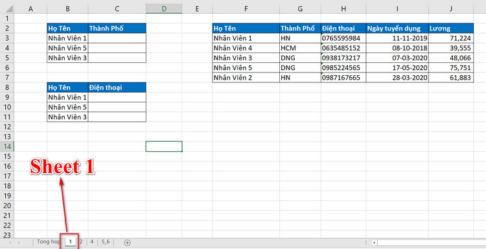Click the Họ Tên header in cell B2

pos(67,29)
